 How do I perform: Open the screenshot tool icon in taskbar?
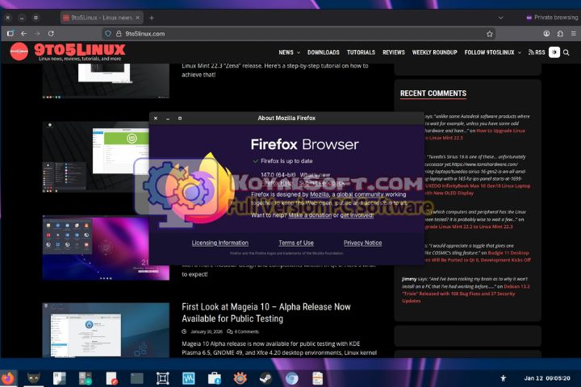[x=163, y=378]
